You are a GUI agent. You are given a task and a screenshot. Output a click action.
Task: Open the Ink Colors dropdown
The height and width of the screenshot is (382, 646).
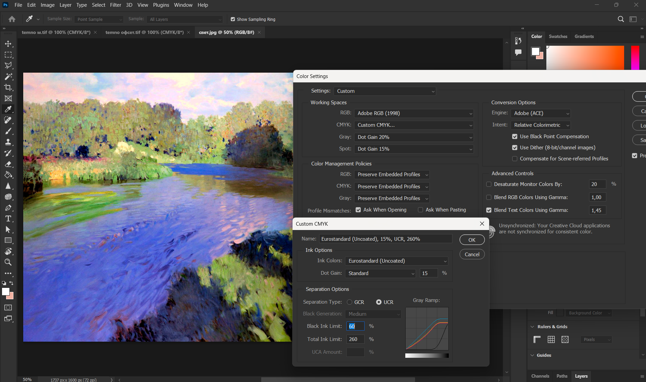point(397,261)
